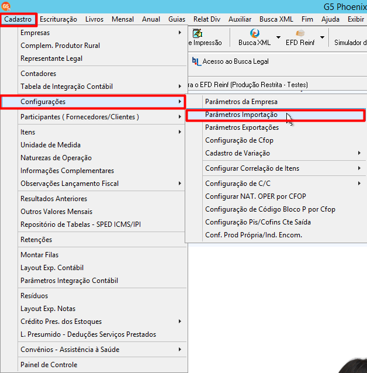The height and width of the screenshot is (373, 367).
Task: Select Parâmetros Importação in the submenu
Action: click(x=275, y=115)
